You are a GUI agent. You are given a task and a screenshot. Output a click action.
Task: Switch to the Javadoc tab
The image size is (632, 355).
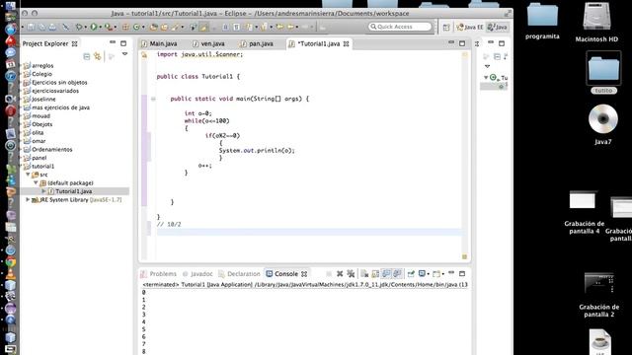(197, 274)
